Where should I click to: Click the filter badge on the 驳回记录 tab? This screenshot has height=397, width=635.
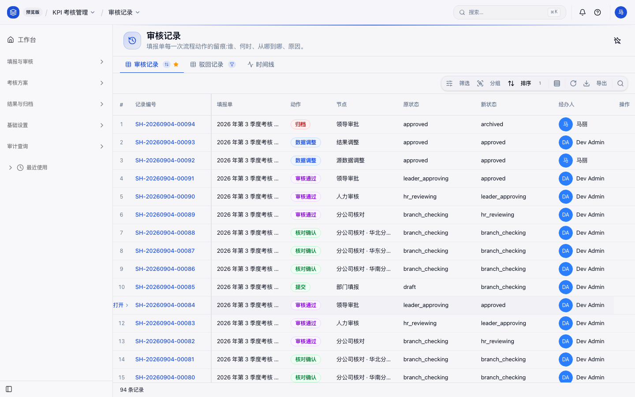tap(232, 64)
